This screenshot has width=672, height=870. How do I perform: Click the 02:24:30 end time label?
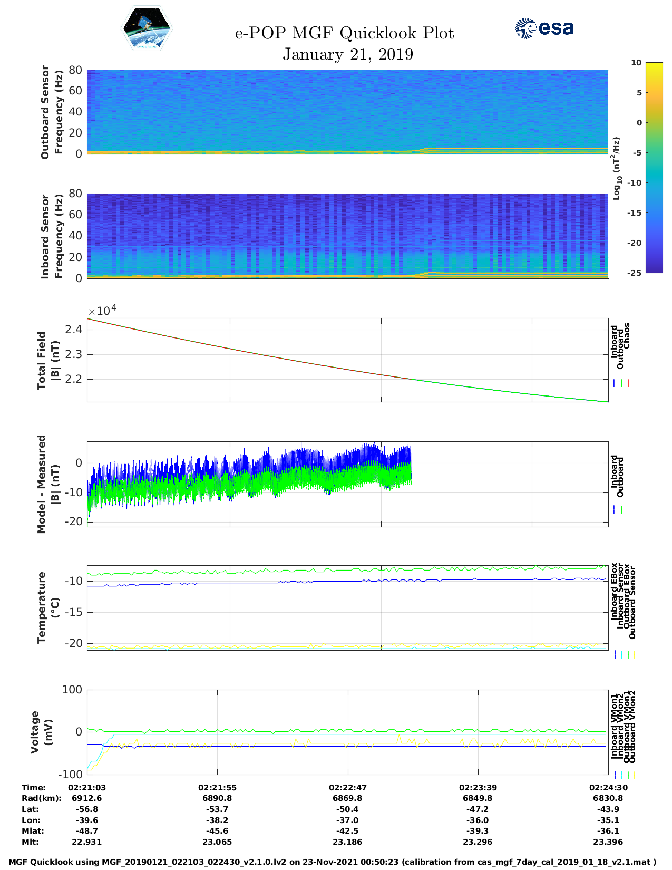pyautogui.click(x=608, y=787)
